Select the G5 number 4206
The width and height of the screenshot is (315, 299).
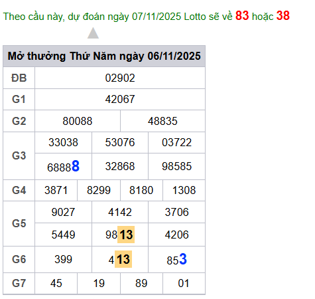point(176,235)
